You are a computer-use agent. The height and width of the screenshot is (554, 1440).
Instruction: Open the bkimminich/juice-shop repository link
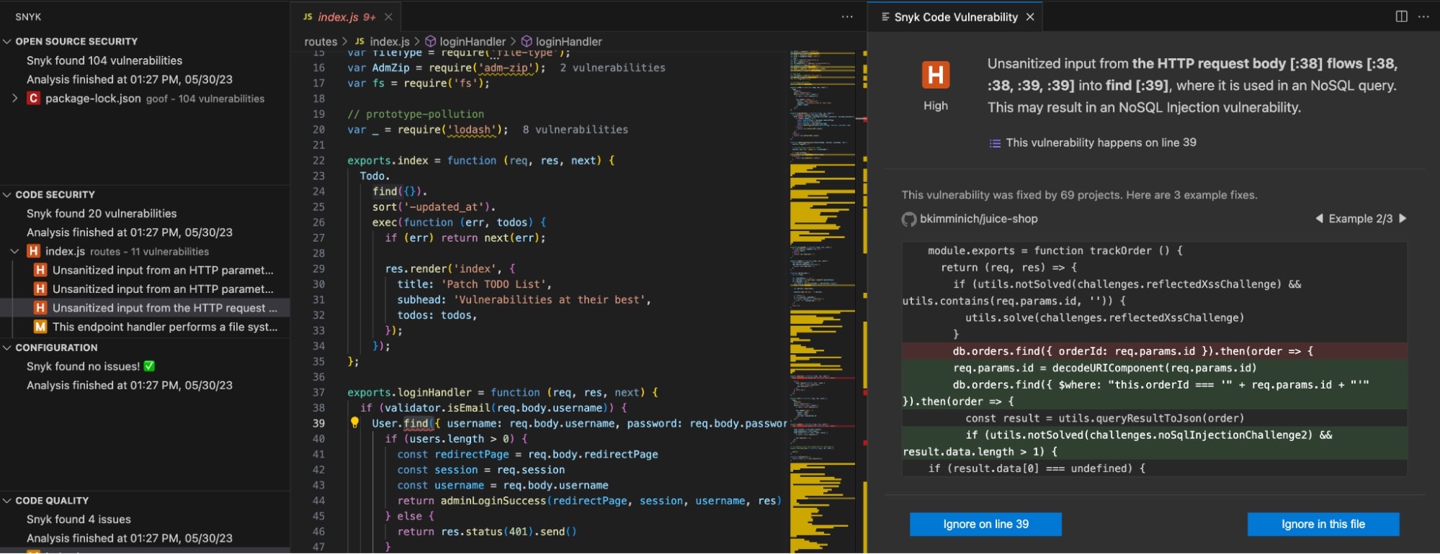click(x=978, y=219)
